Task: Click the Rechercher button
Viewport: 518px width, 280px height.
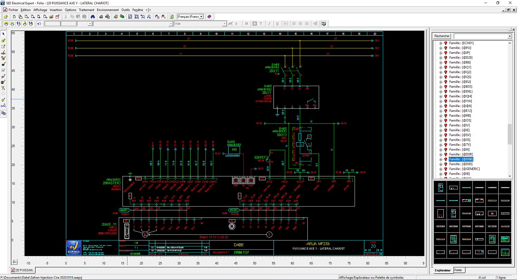Action: [x=442, y=36]
